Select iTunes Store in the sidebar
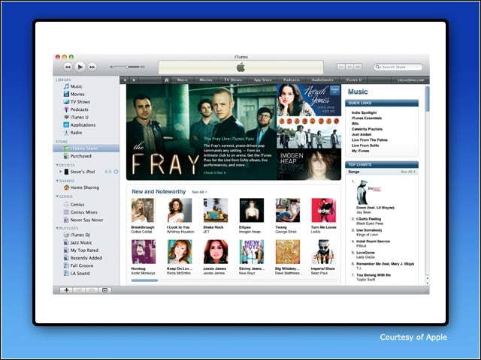Screen dimensions: 481x360 coord(86,148)
